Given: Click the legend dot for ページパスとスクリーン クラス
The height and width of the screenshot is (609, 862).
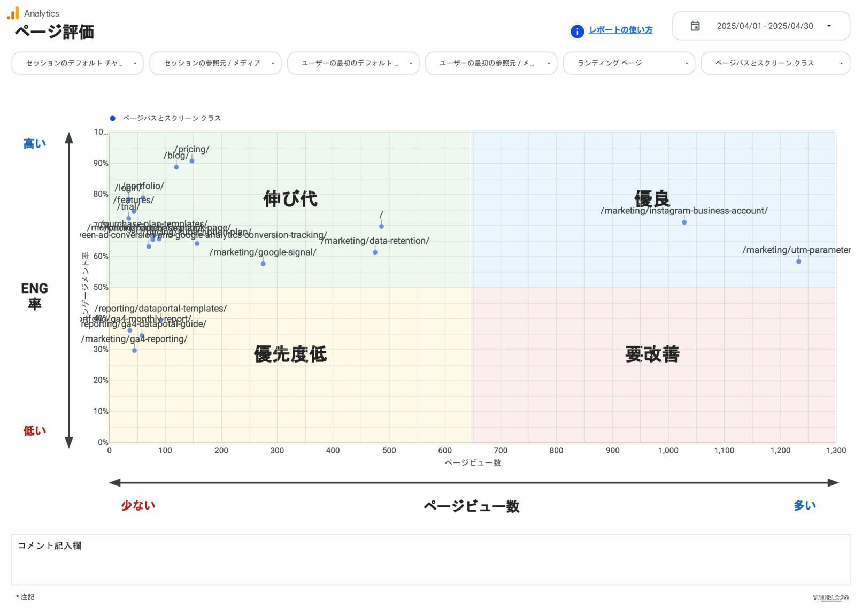Looking at the screenshot, I should pos(112,118).
